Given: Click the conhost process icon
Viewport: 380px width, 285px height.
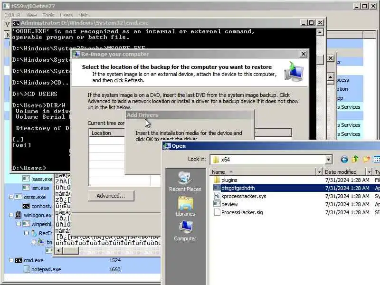Looking at the screenshot, I should click(26, 206).
